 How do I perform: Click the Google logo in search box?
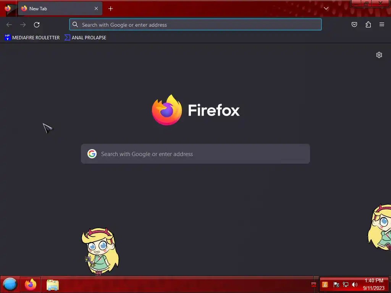(x=92, y=154)
